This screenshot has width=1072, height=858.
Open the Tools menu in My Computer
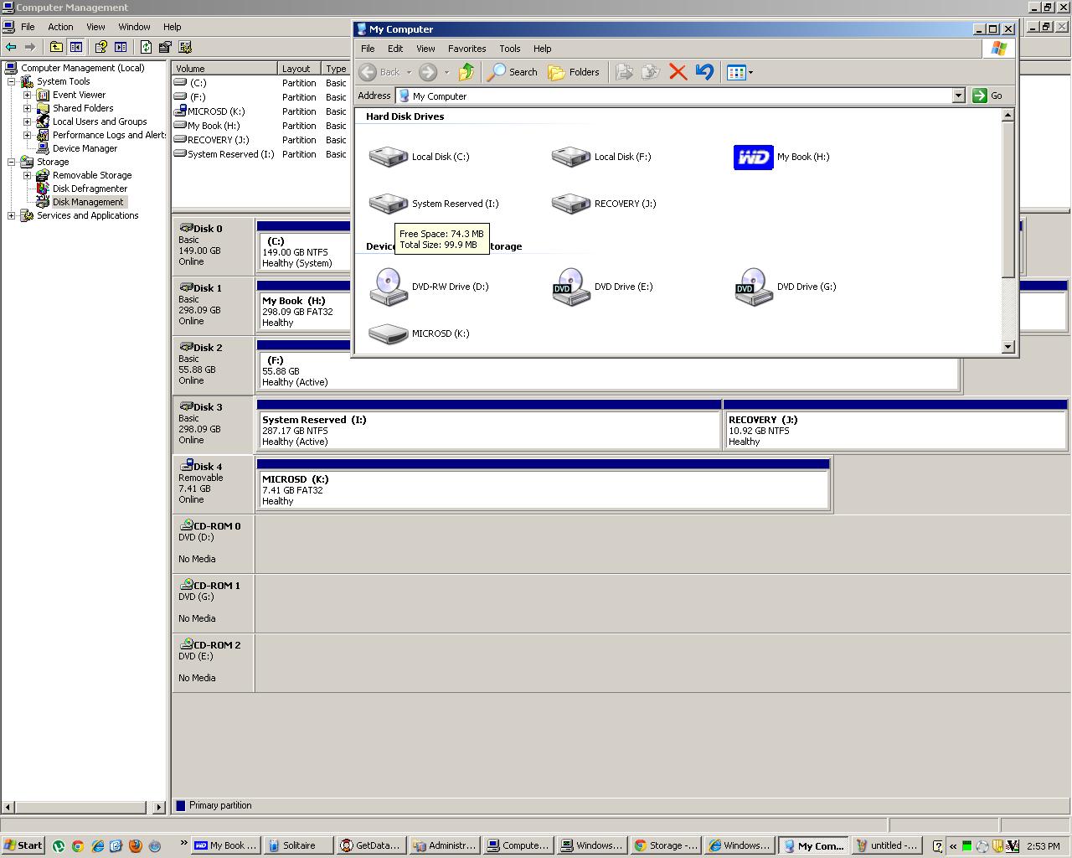pyautogui.click(x=509, y=49)
